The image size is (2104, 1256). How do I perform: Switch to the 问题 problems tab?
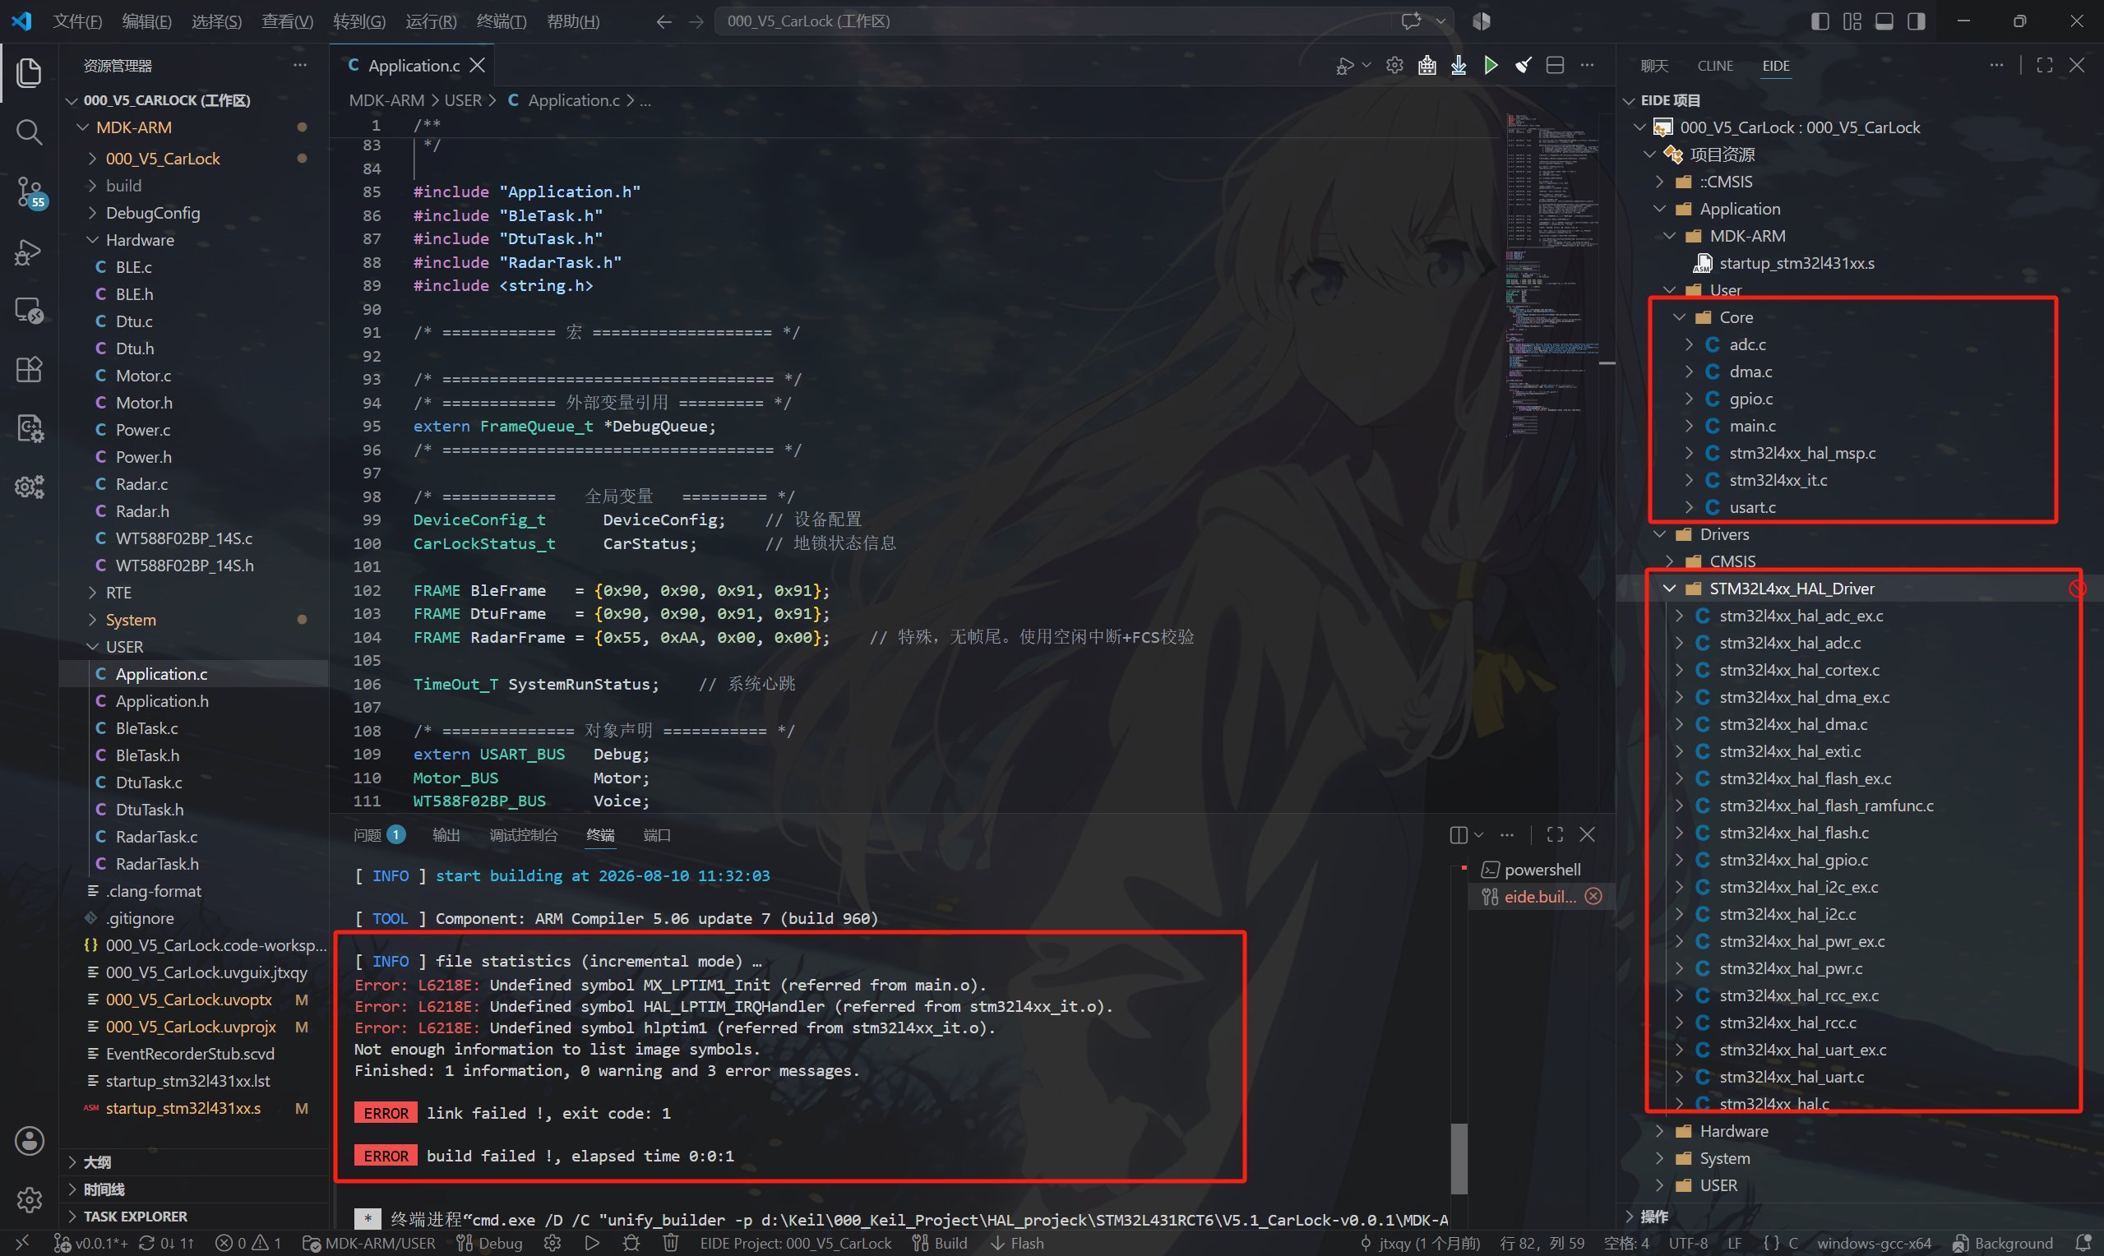(x=378, y=835)
